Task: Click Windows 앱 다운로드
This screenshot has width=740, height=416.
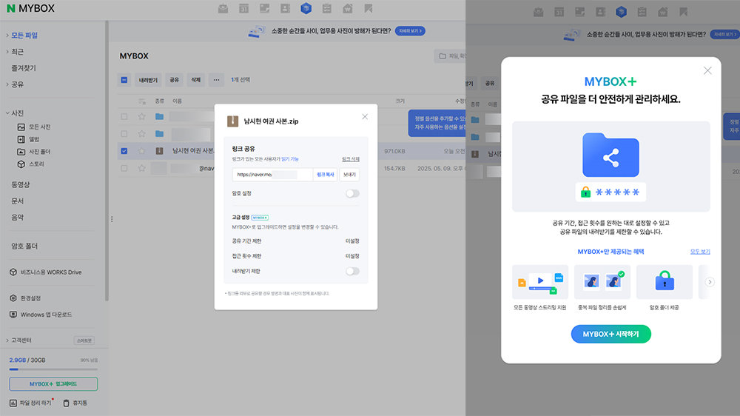Action: tap(46, 315)
